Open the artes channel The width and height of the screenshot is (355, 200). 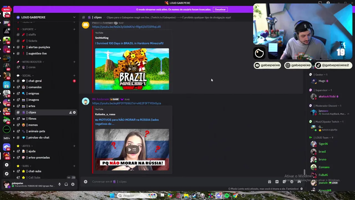[46, 106]
